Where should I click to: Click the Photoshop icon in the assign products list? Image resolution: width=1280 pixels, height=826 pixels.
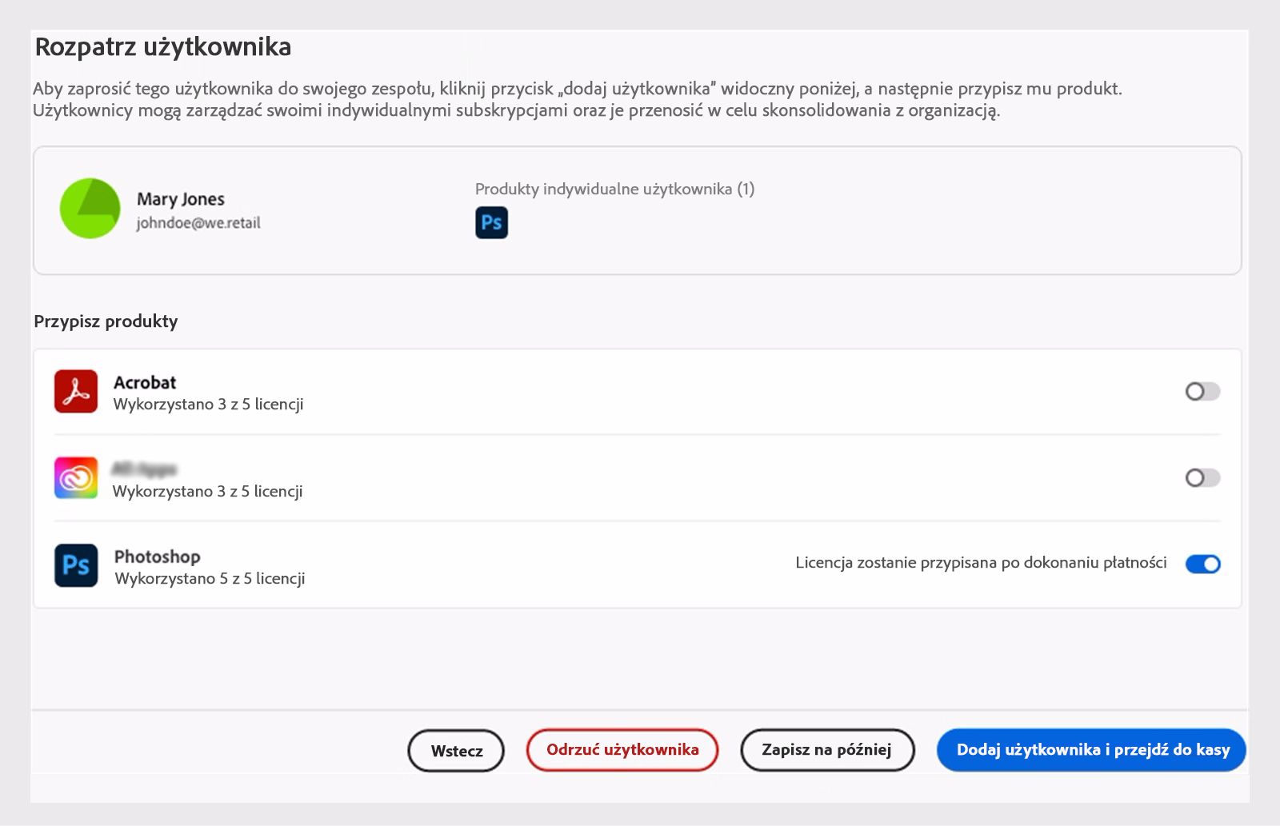click(76, 565)
